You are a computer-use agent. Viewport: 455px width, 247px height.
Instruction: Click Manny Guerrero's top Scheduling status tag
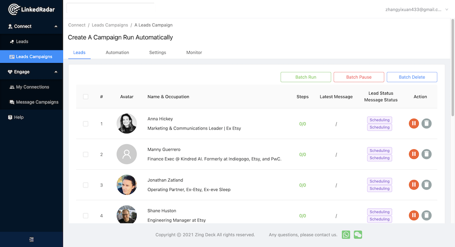click(x=379, y=151)
